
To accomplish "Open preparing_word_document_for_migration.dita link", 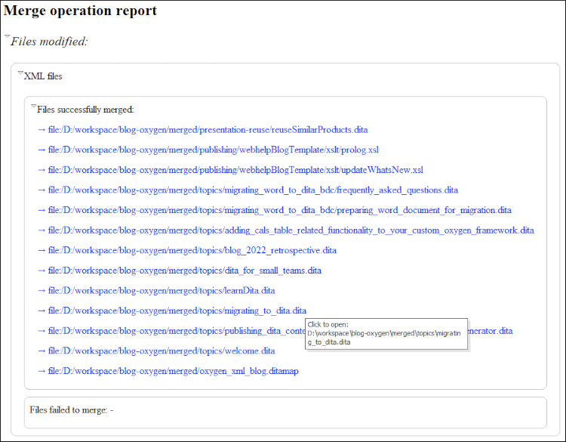I will (279, 210).
